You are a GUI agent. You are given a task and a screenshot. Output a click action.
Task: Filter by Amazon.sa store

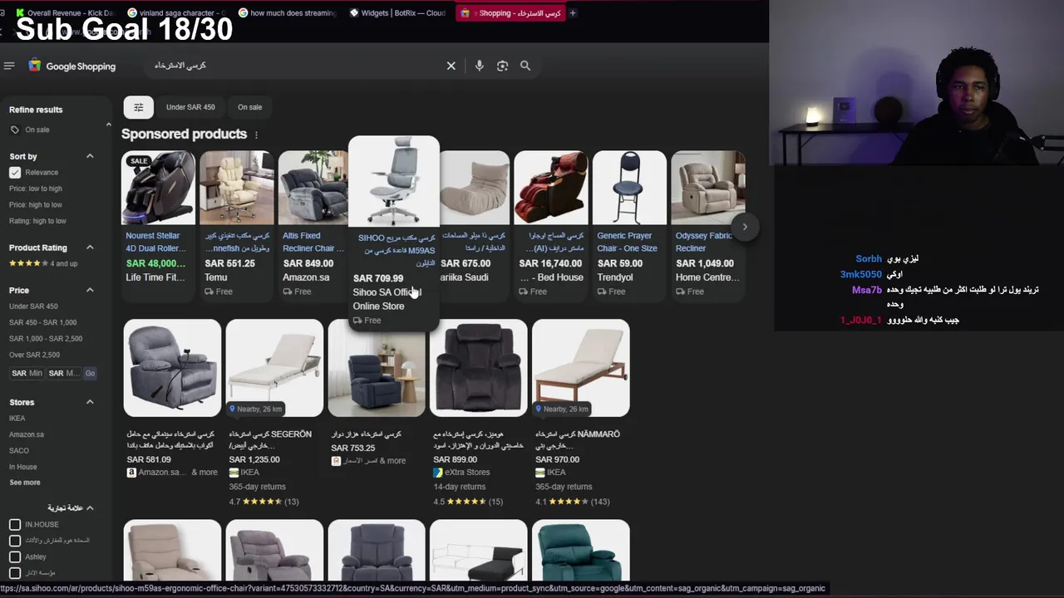coord(27,434)
